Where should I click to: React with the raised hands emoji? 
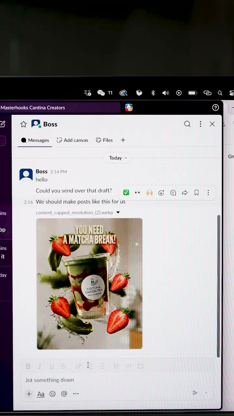pos(149,193)
